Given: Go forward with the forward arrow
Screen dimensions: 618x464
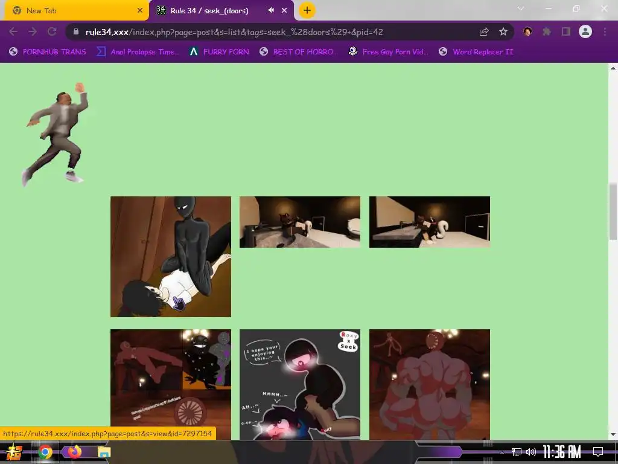Looking at the screenshot, I should pos(33,32).
